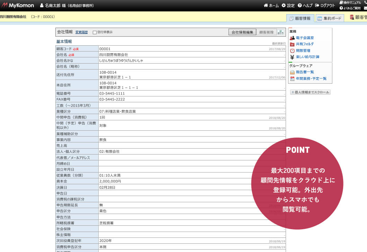Click the 消費税申告区分 value 本則
The image size is (367, 252).
click(x=103, y=247)
